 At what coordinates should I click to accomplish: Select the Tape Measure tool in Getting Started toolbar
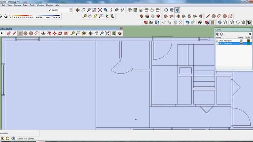[x=73, y=33]
